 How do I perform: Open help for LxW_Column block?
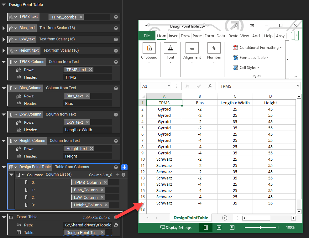coord(116,115)
